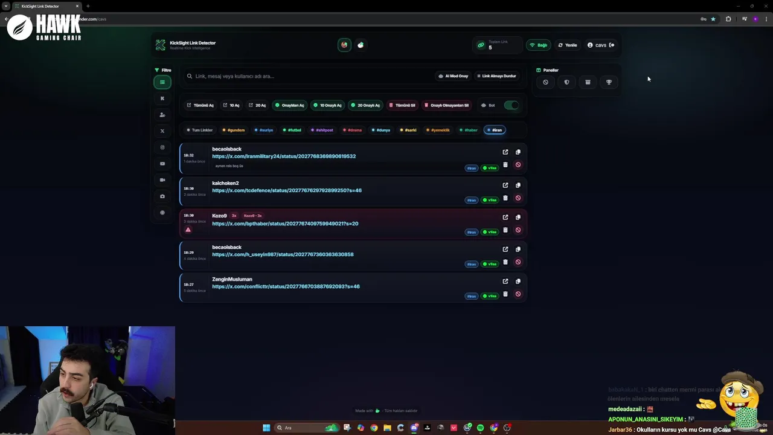Click 10 Onaylı Aç button
Screen dimensions: 773x435
click(x=327, y=105)
